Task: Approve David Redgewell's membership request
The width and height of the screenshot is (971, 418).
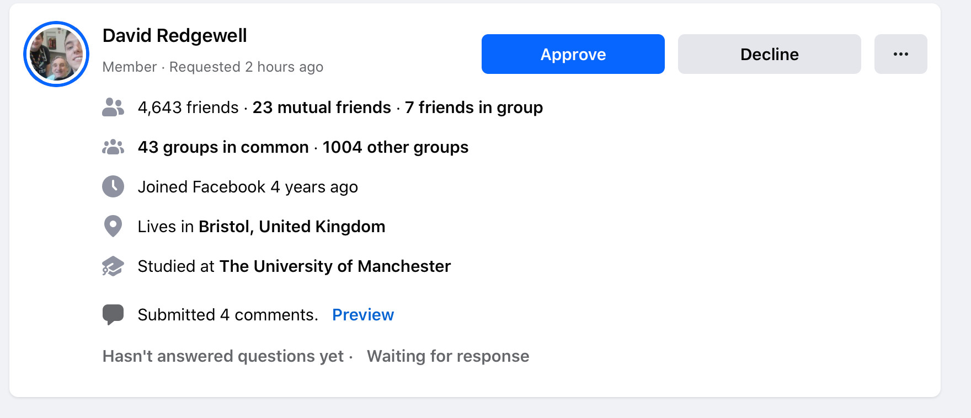Action: pos(573,54)
